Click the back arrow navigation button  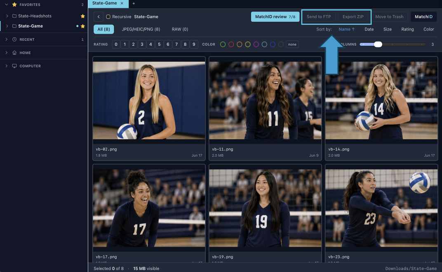(x=99, y=16)
